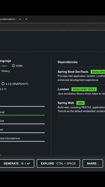Click the Lombok description text
Image resolution: width=105 pixels, height=187 pixels.
(81, 94)
